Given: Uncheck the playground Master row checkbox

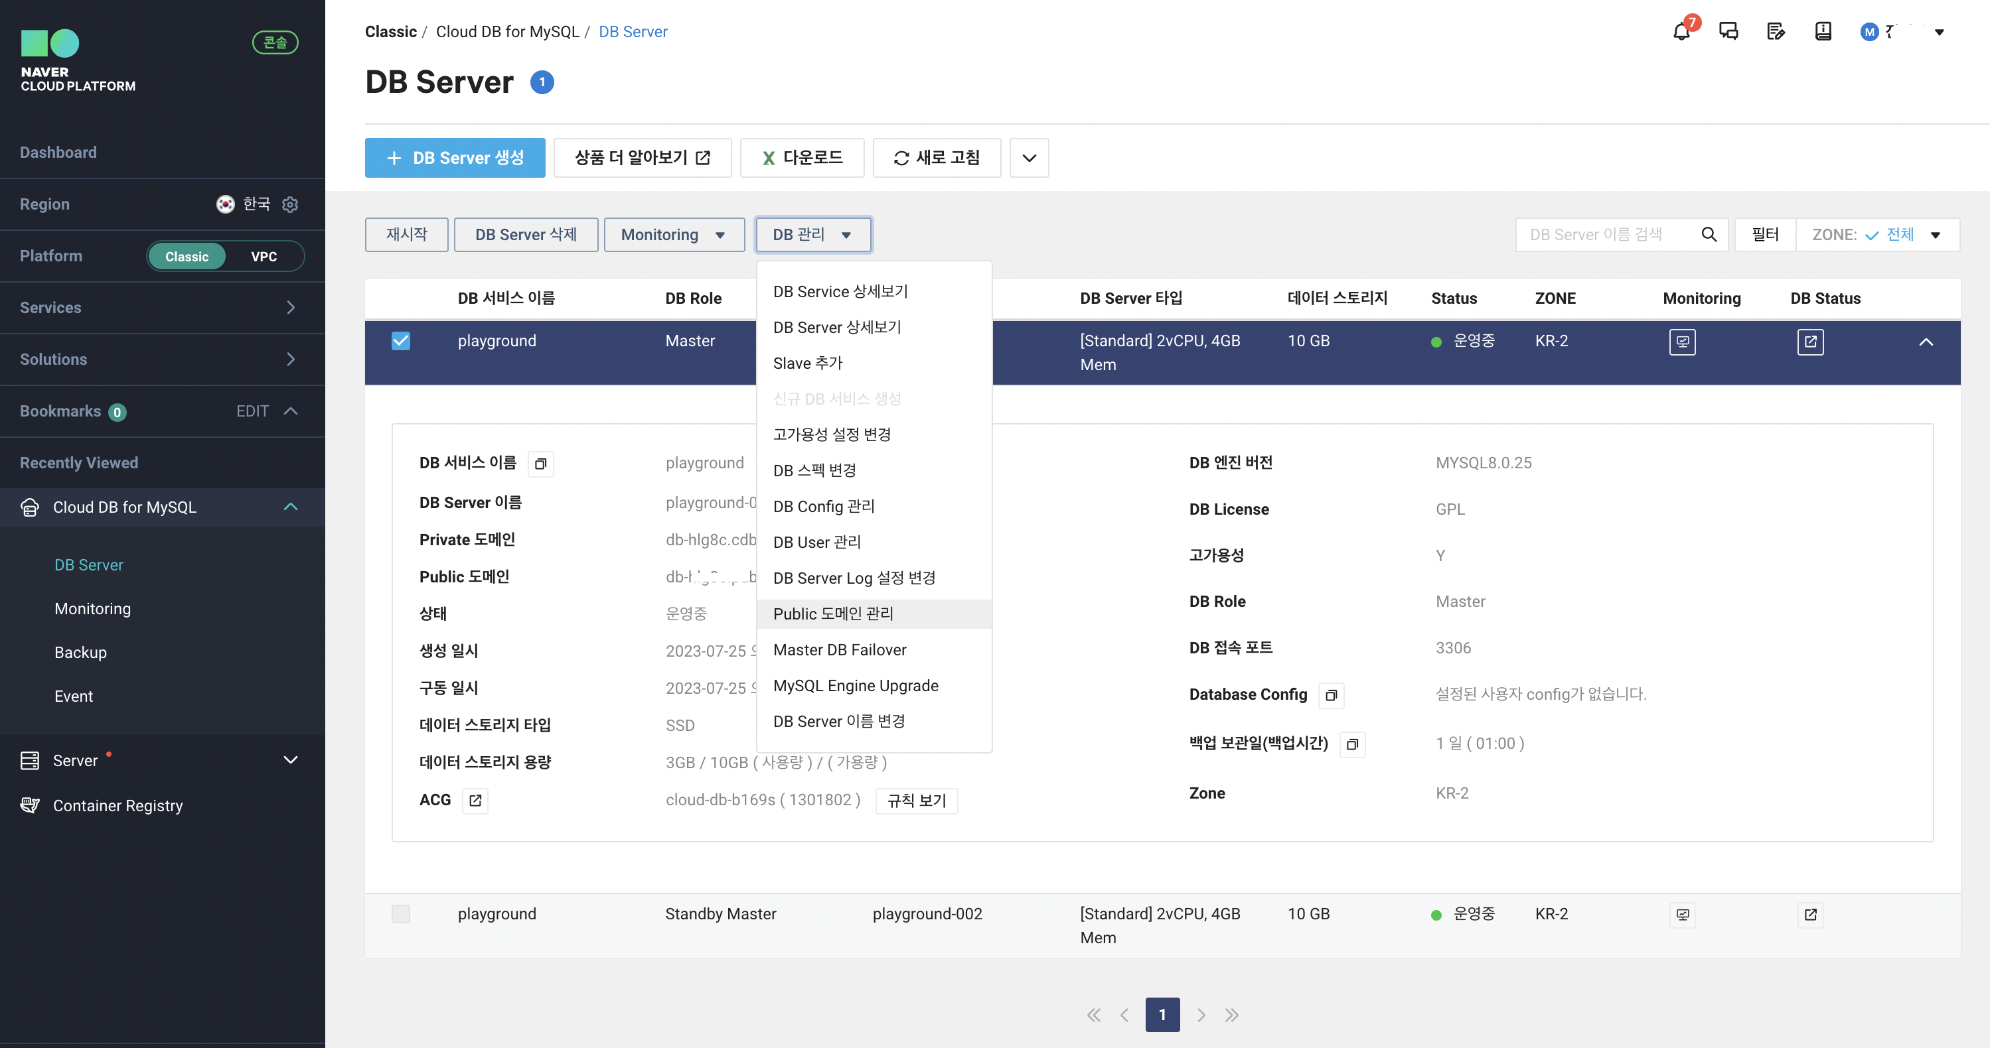Looking at the screenshot, I should [401, 341].
